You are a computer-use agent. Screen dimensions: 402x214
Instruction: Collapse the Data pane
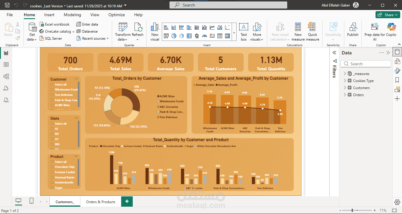point(388,53)
